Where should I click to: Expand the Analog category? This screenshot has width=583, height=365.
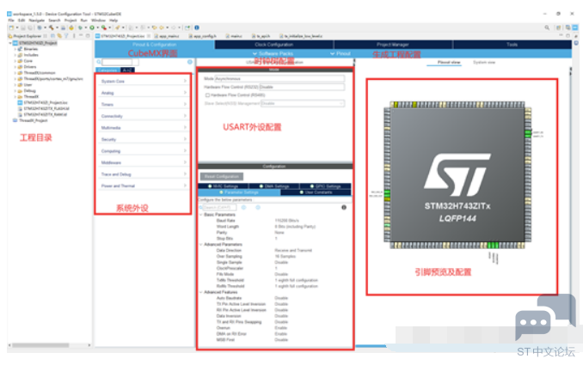(x=144, y=93)
